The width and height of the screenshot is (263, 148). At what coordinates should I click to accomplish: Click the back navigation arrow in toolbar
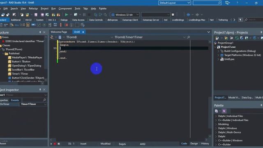[188, 15]
